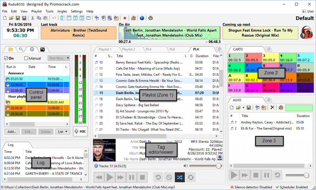The width and height of the screenshot is (316, 190).
Task: Click the add track music note icon in main toolbar
Action: [97, 18]
